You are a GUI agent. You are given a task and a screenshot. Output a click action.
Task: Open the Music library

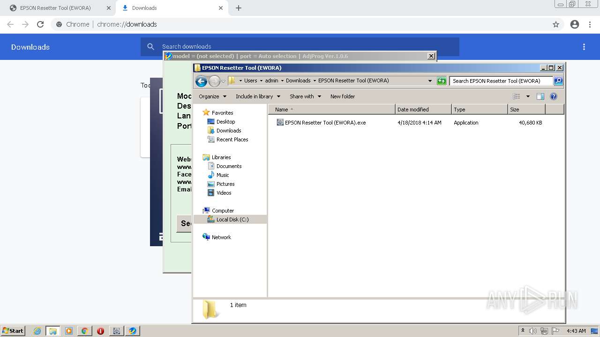tap(223, 175)
